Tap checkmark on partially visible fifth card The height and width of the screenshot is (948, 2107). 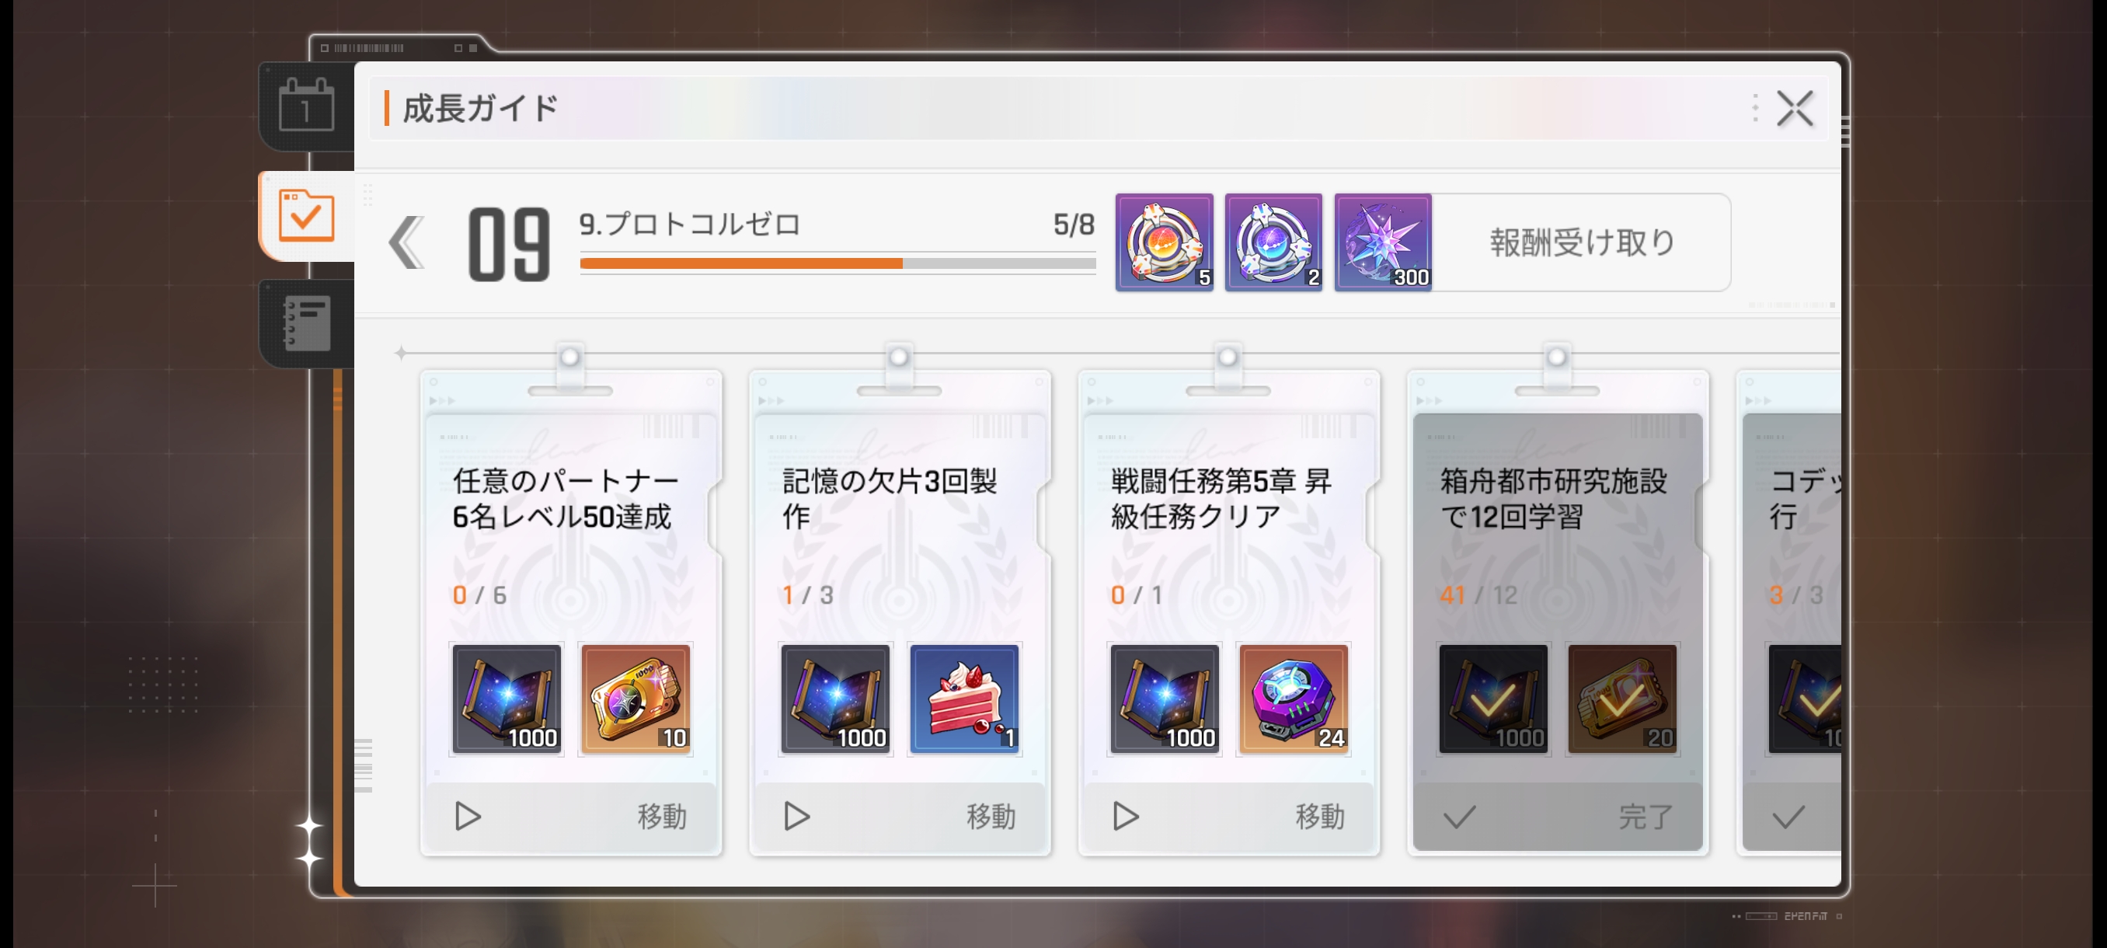pyautogui.click(x=1788, y=817)
